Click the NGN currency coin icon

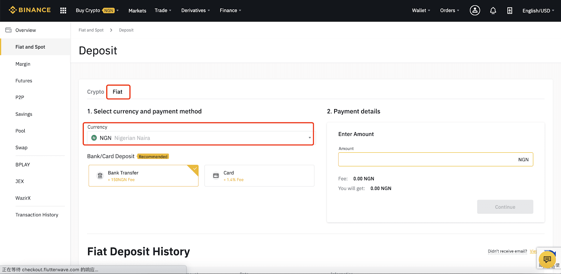94,138
